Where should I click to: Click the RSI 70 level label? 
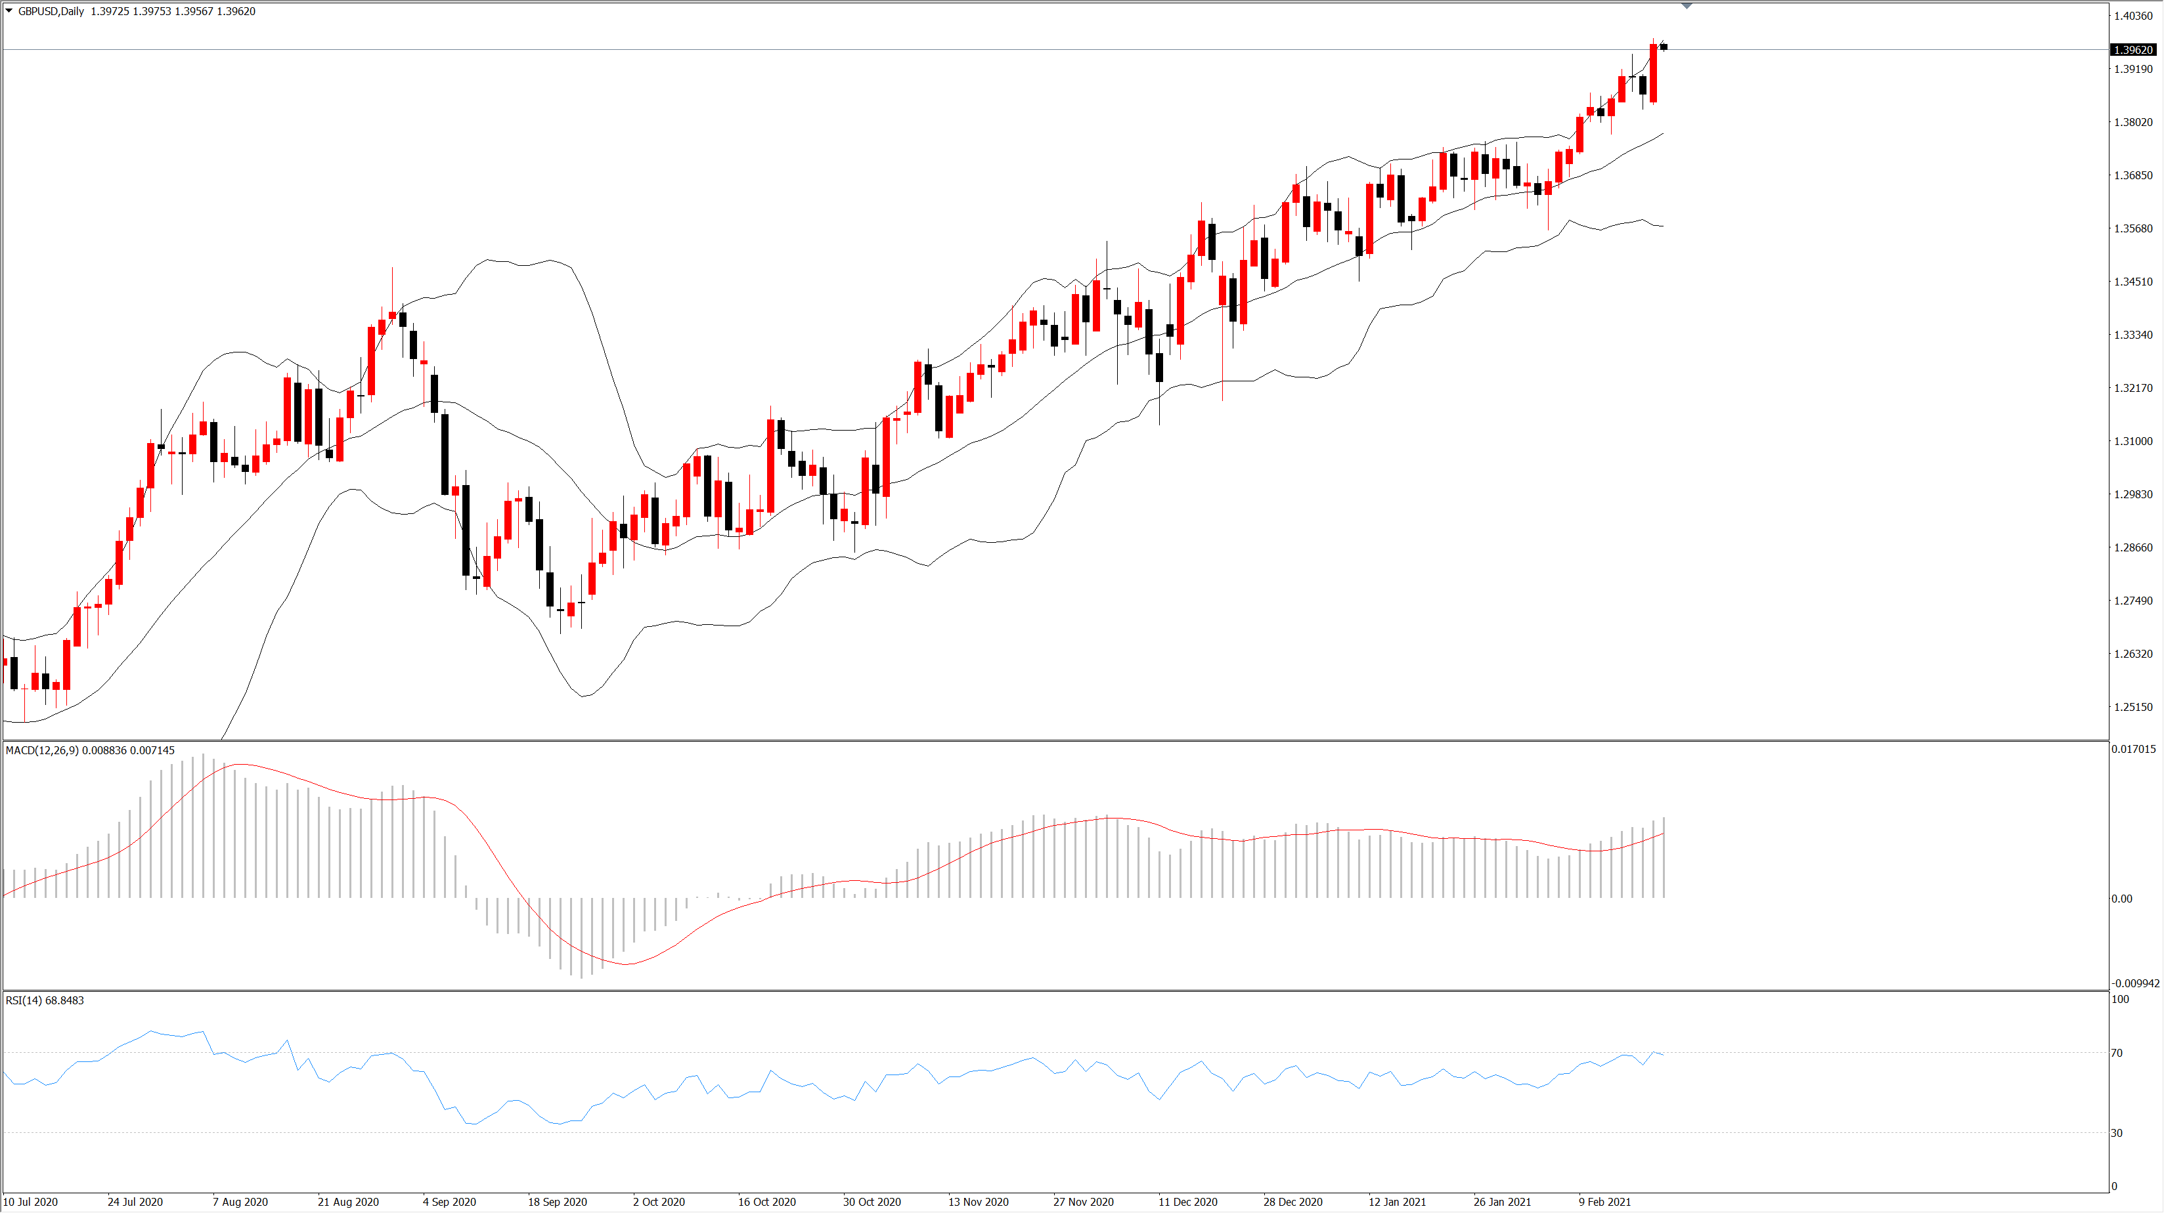[x=2117, y=1053]
